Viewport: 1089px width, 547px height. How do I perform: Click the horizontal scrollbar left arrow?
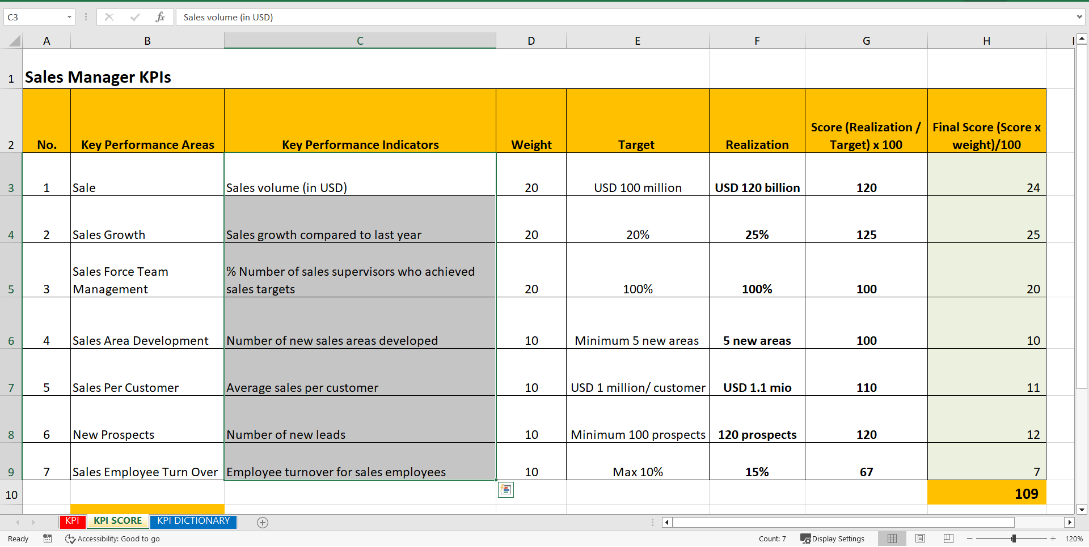pos(667,522)
